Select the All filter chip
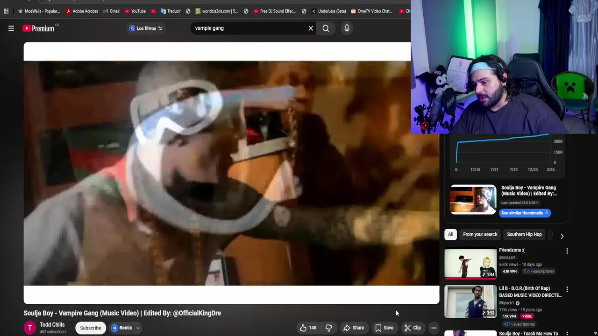The height and width of the screenshot is (336, 598). [450, 234]
